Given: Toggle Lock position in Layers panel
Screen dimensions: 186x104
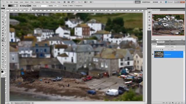Looking at the screenshot, I should click(160, 49).
